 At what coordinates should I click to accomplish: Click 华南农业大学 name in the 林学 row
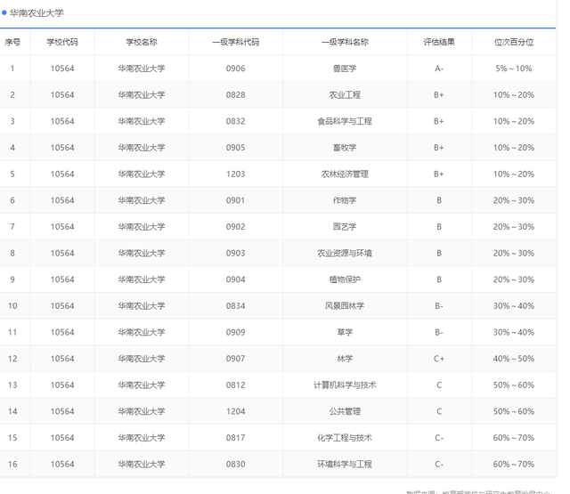coord(142,359)
